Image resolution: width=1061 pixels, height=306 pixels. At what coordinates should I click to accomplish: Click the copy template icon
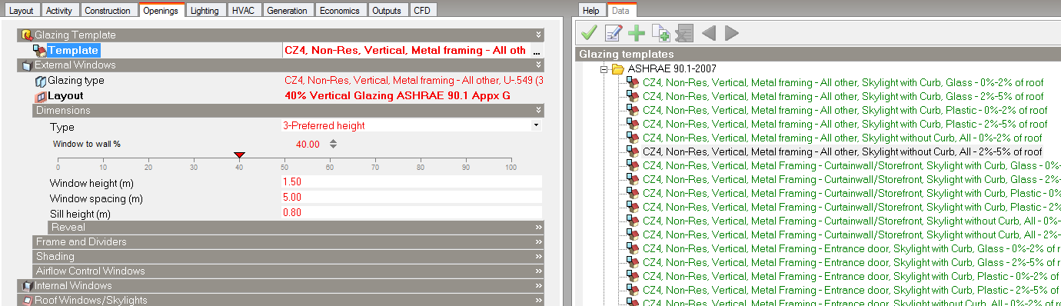(660, 33)
